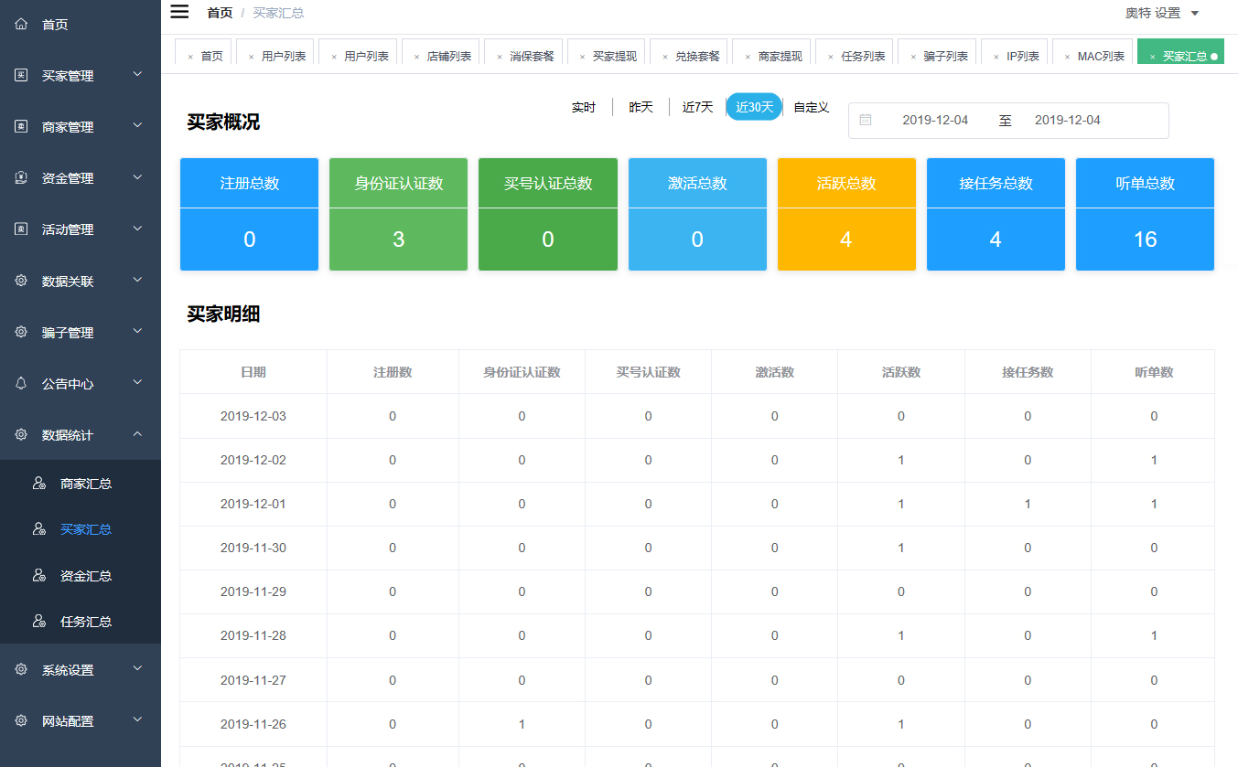Screen dimensions: 1238x767
Task: Switch to the 店铺列表 tab
Action: (x=448, y=57)
